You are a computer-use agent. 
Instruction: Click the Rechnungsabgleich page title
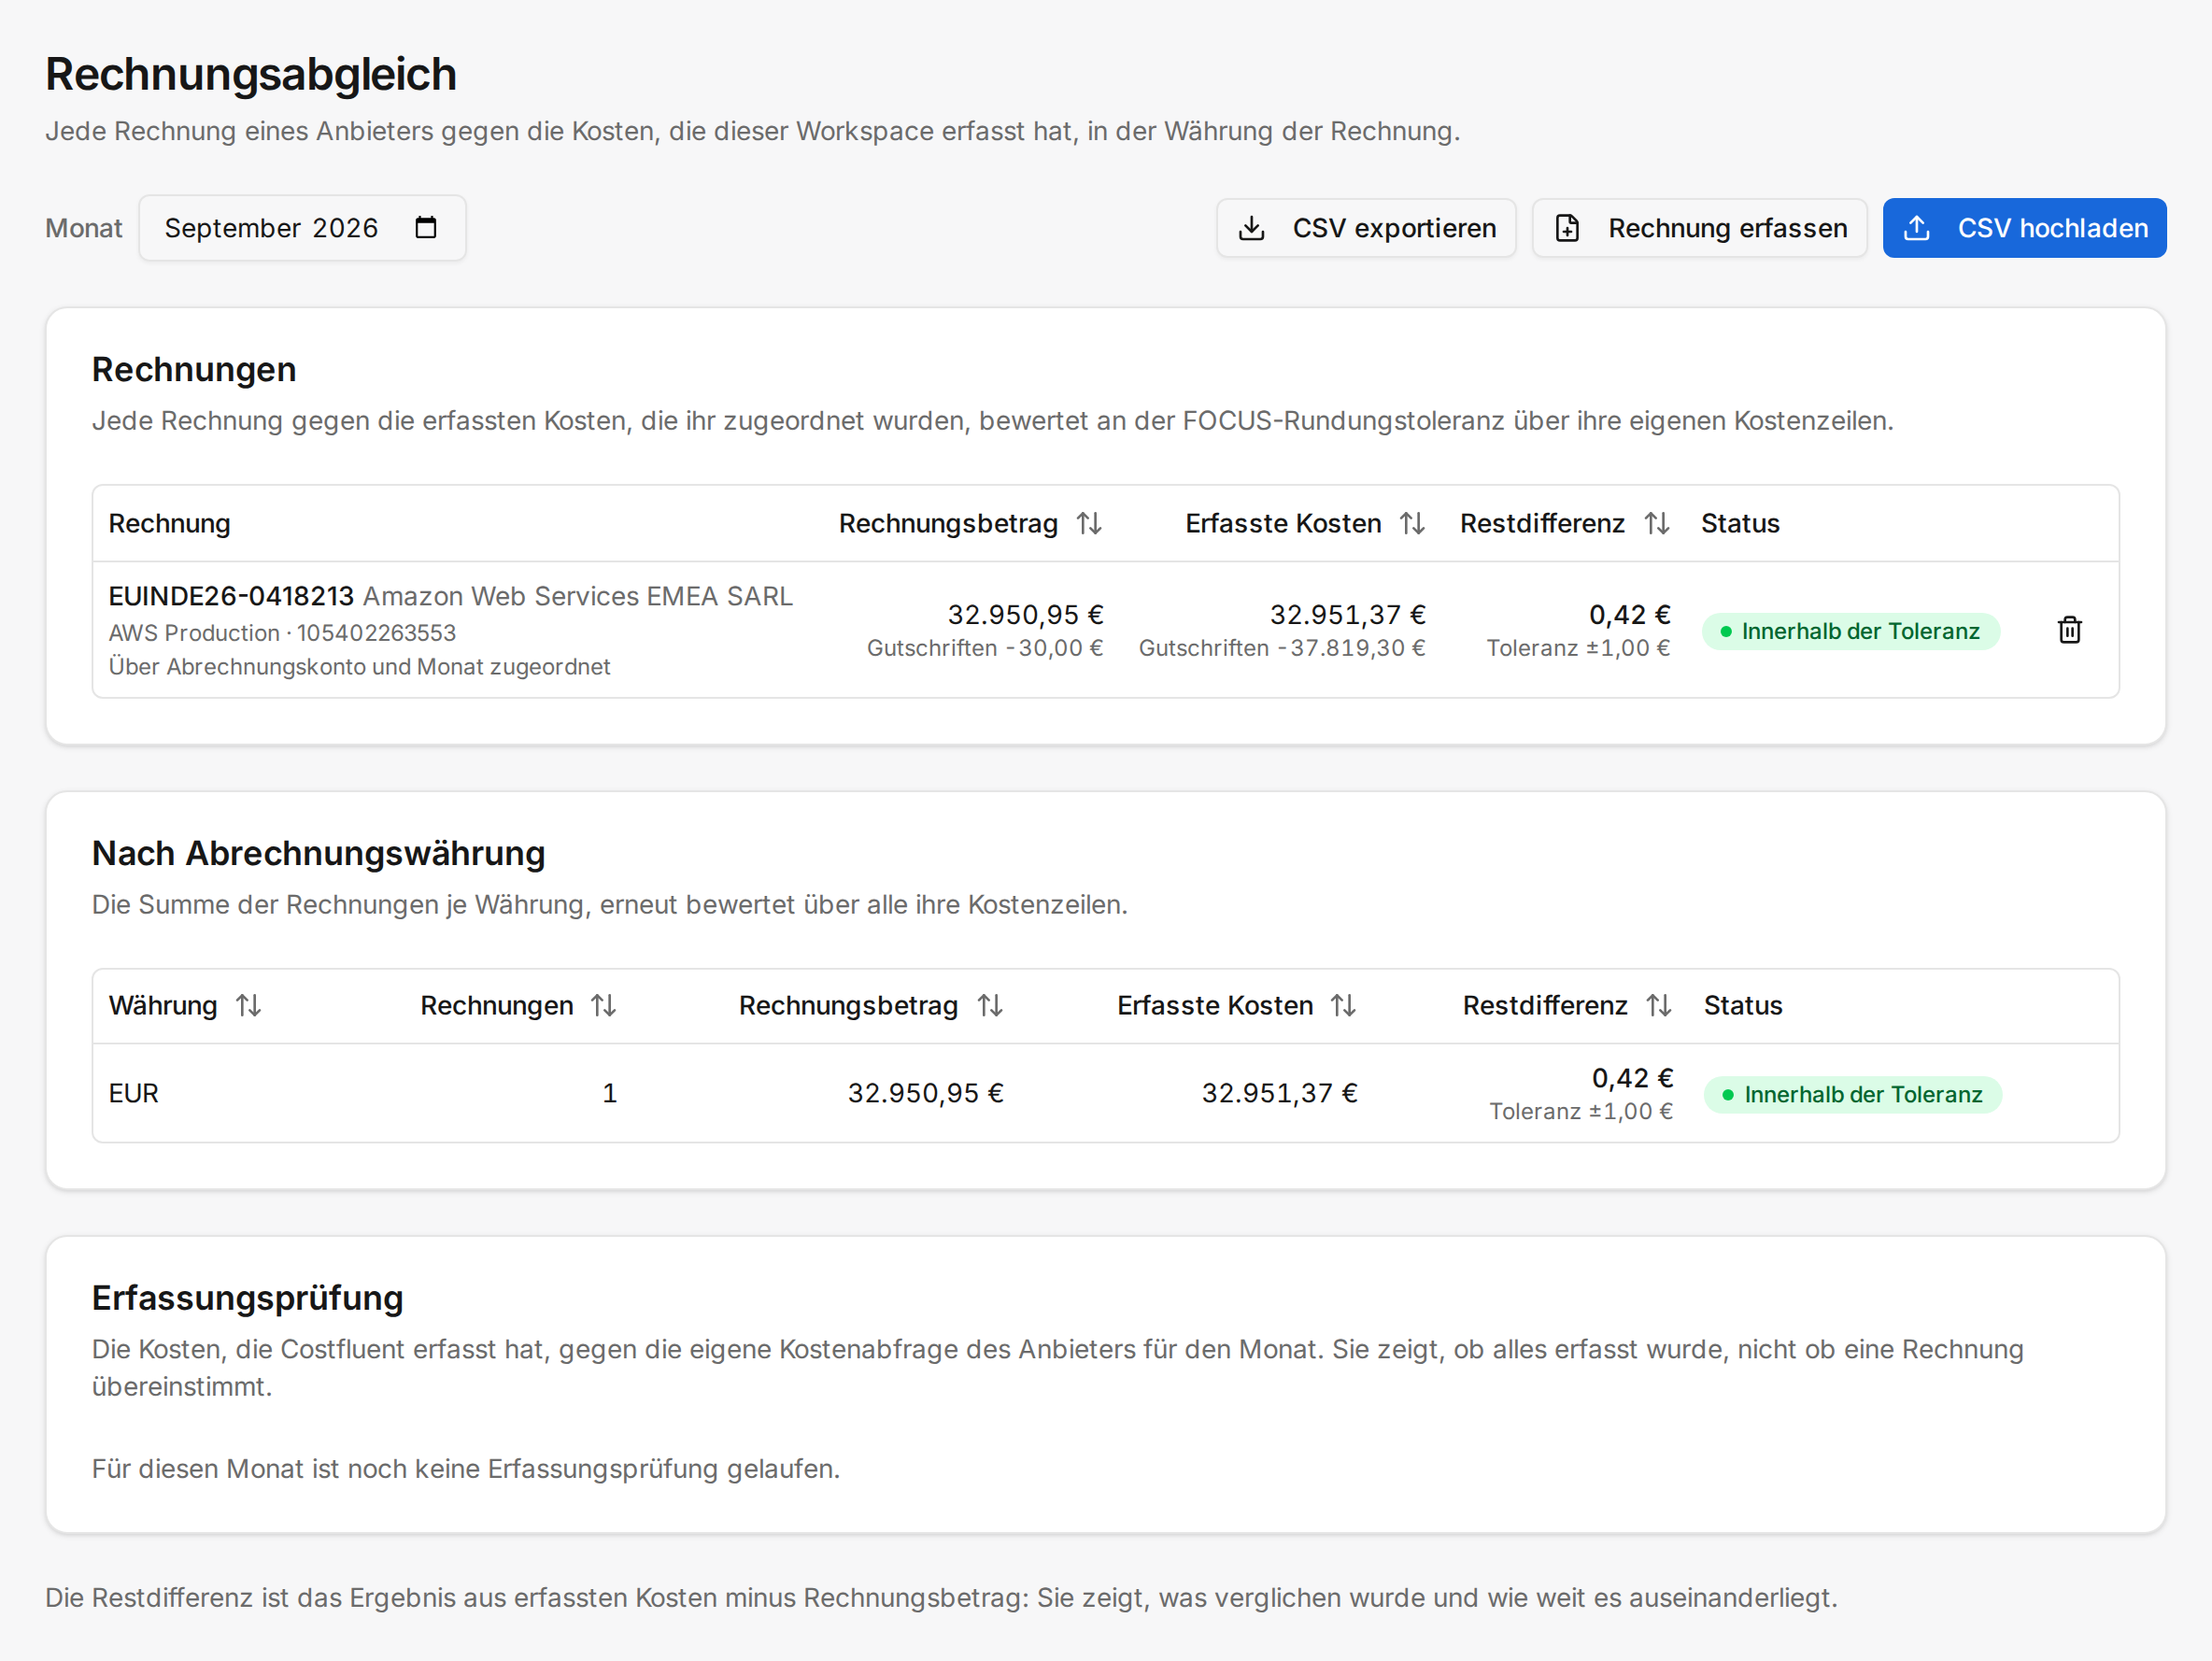(251, 74)
